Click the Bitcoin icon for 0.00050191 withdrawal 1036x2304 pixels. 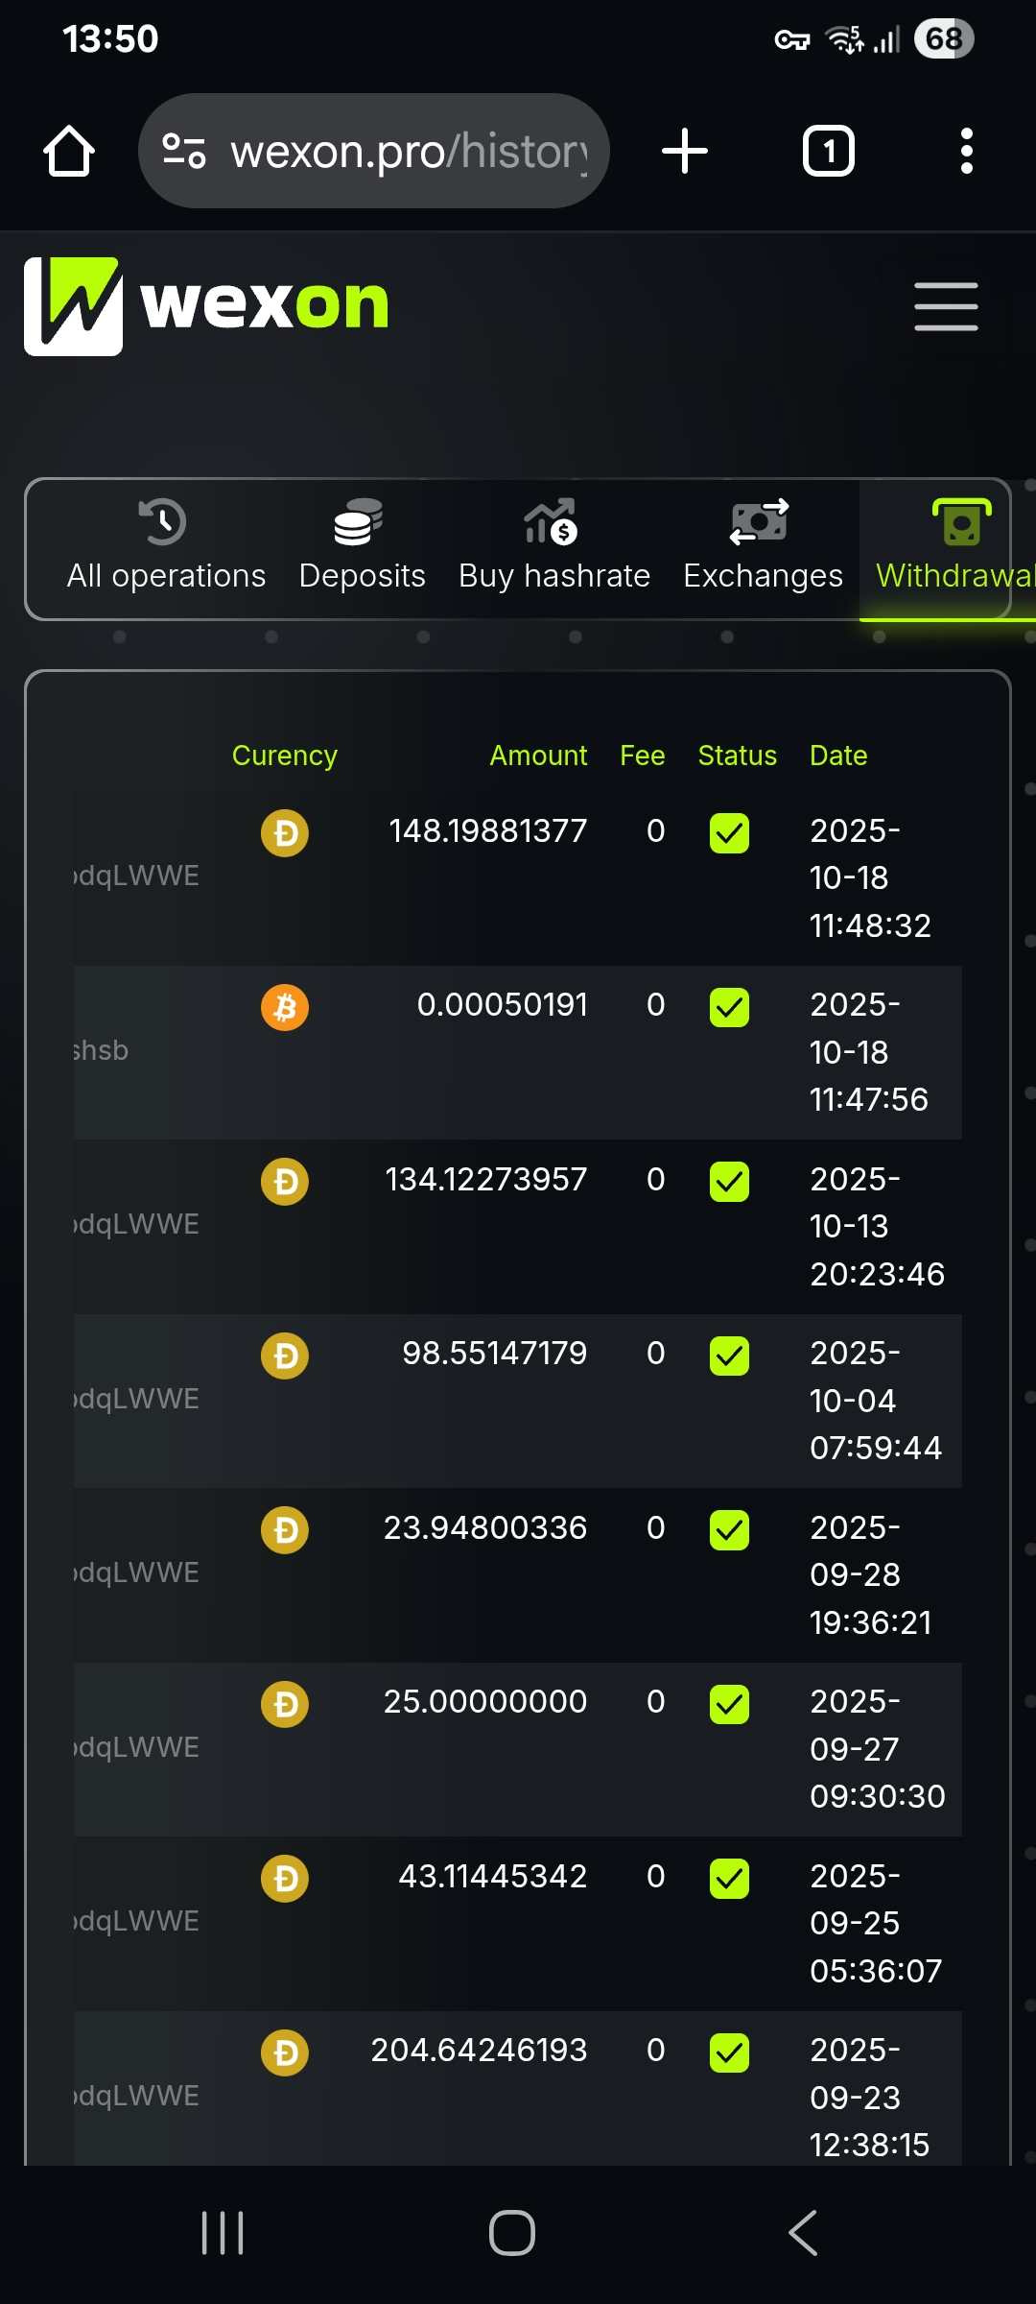(285, 1007)
